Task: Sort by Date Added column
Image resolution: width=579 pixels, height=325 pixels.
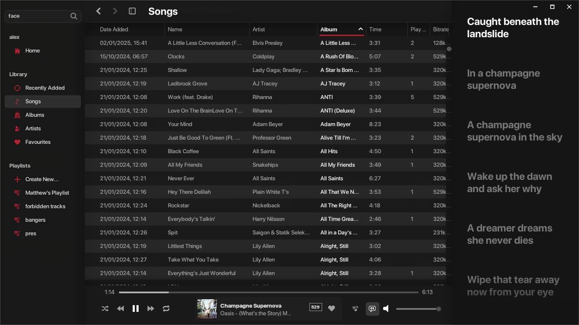Action: [114, 29]
